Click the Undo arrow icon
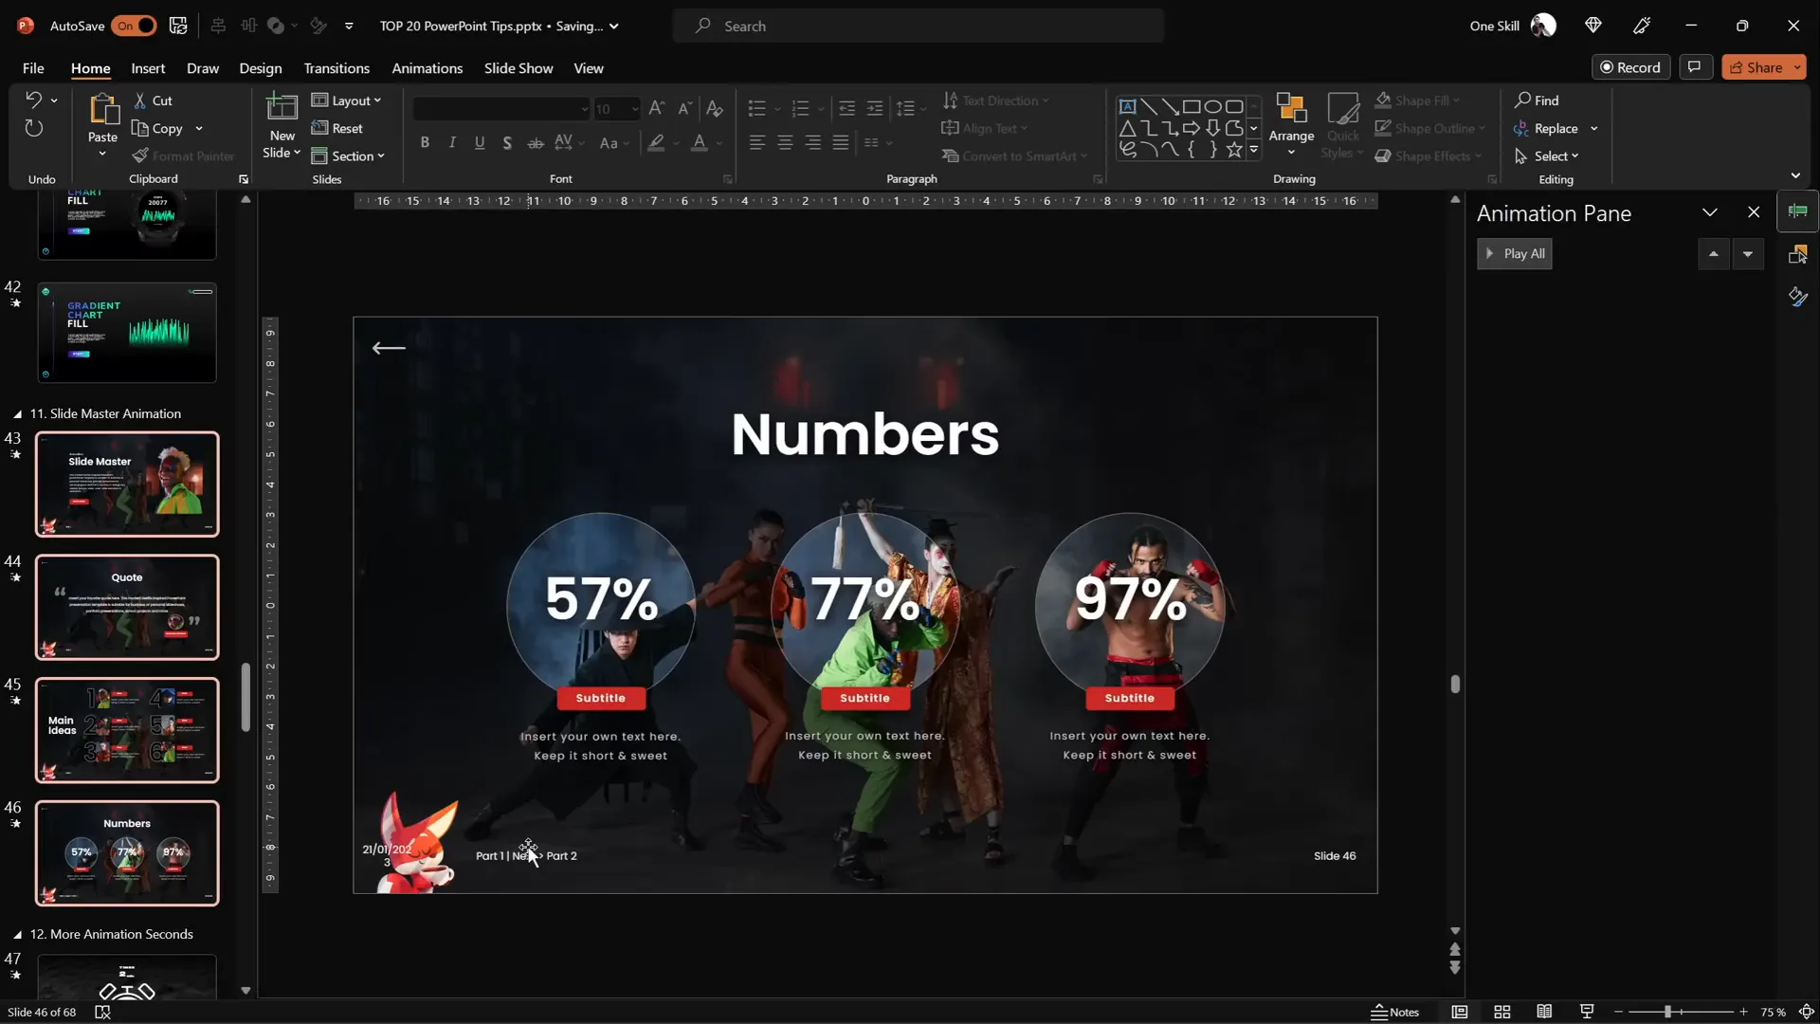The width and height of the screenshot is (1820, 1024). click(33, 100)
